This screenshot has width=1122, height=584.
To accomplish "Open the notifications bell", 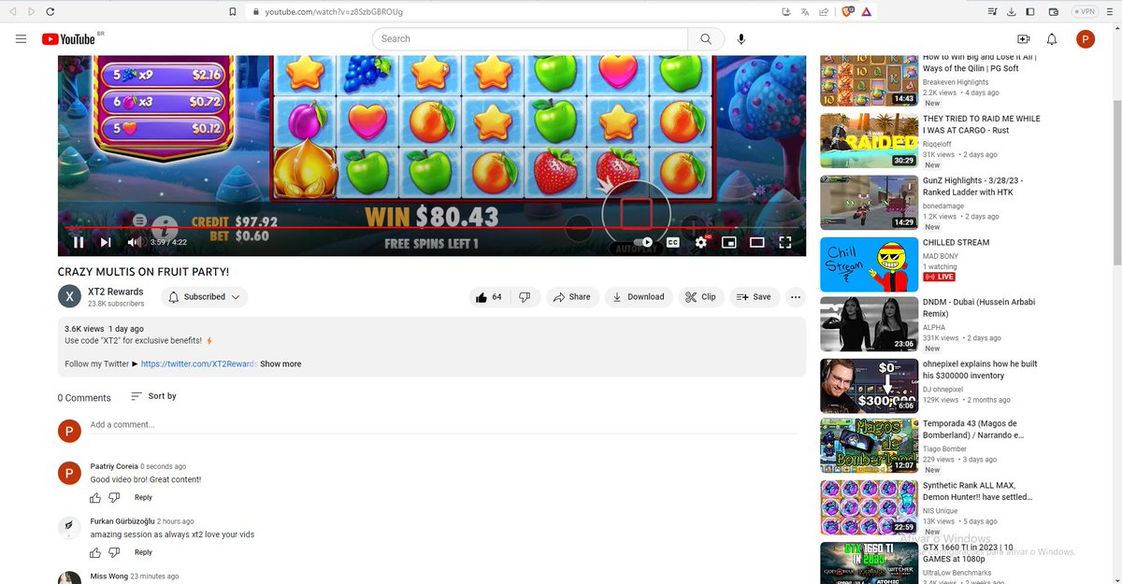I will (x=1052, y=39).
